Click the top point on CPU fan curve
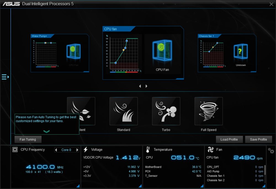Image resolution: width=276 pixels, height=189 pixels. [x=127, y=41]
